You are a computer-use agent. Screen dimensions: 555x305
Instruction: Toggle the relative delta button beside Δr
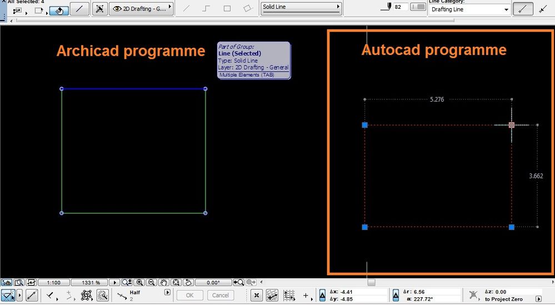pyautogui.click(x=396, y=295)
